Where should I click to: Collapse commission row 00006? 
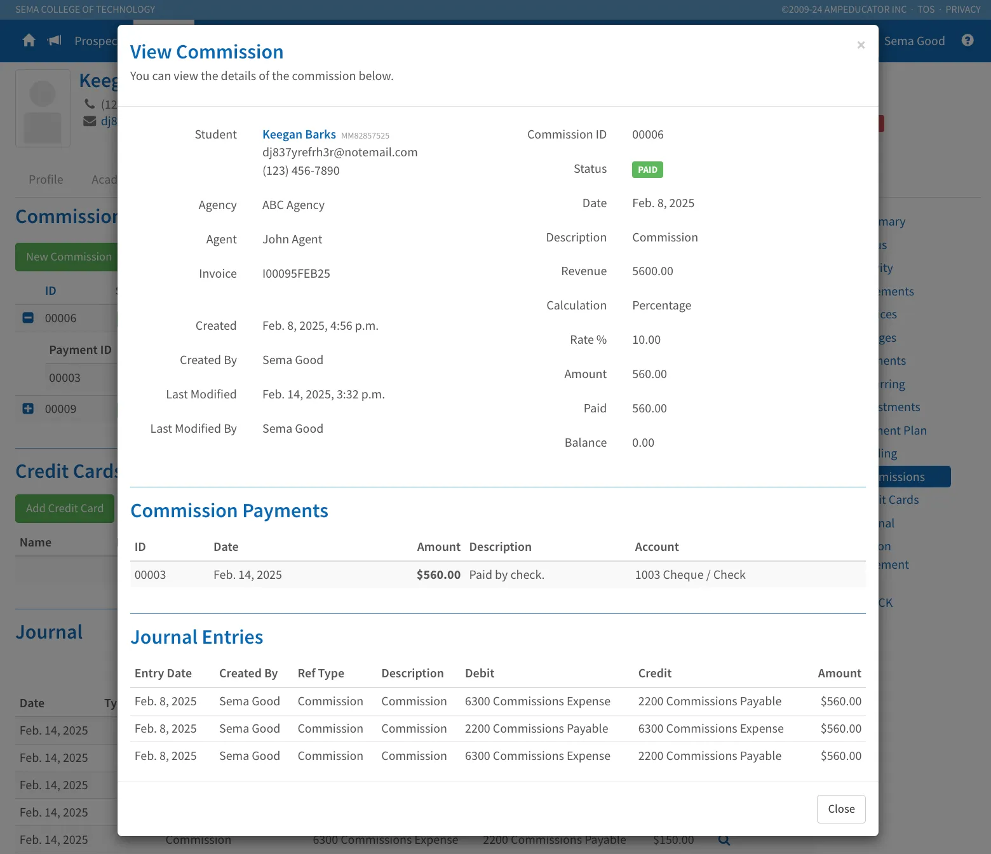click(x=28, y=318)
